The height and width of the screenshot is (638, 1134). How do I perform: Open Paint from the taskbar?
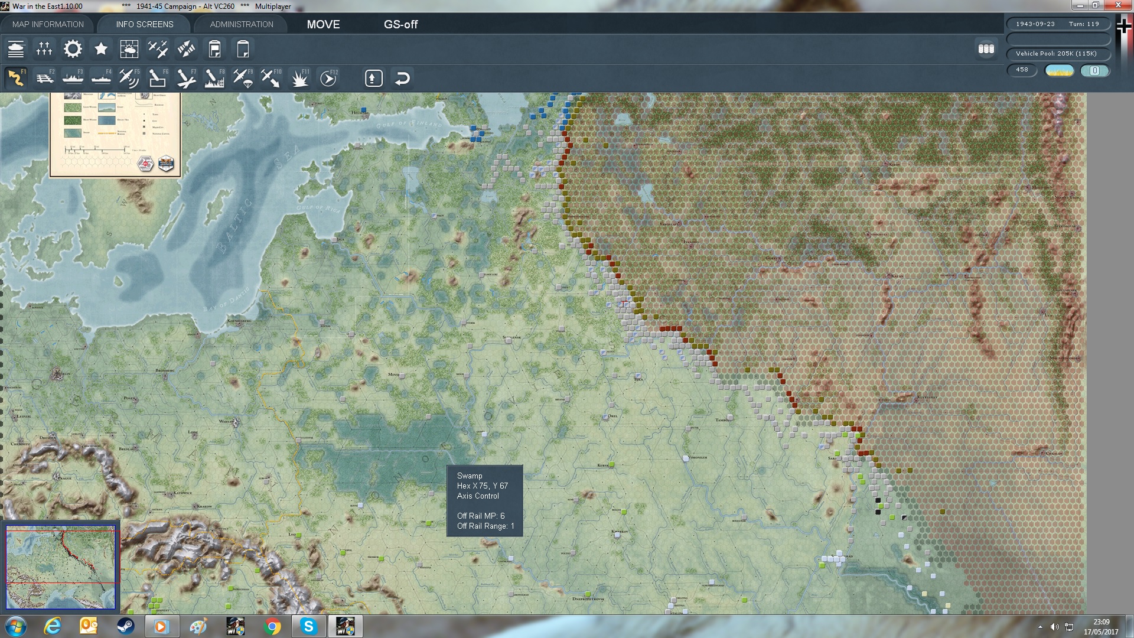[x=198, y=626]
